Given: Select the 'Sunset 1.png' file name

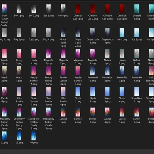Looking at the screenshot, I should tap(122, 120).
